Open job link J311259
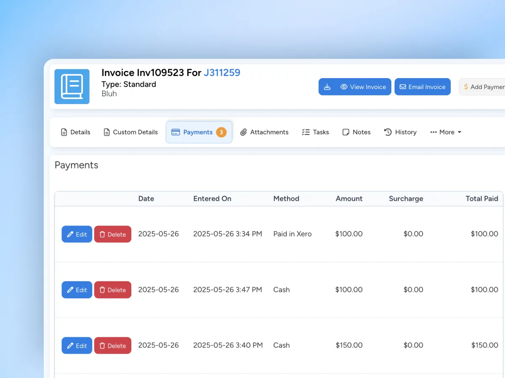 point(222,73)
